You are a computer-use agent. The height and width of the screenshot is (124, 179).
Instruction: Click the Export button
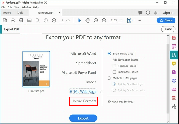[83, 118]
